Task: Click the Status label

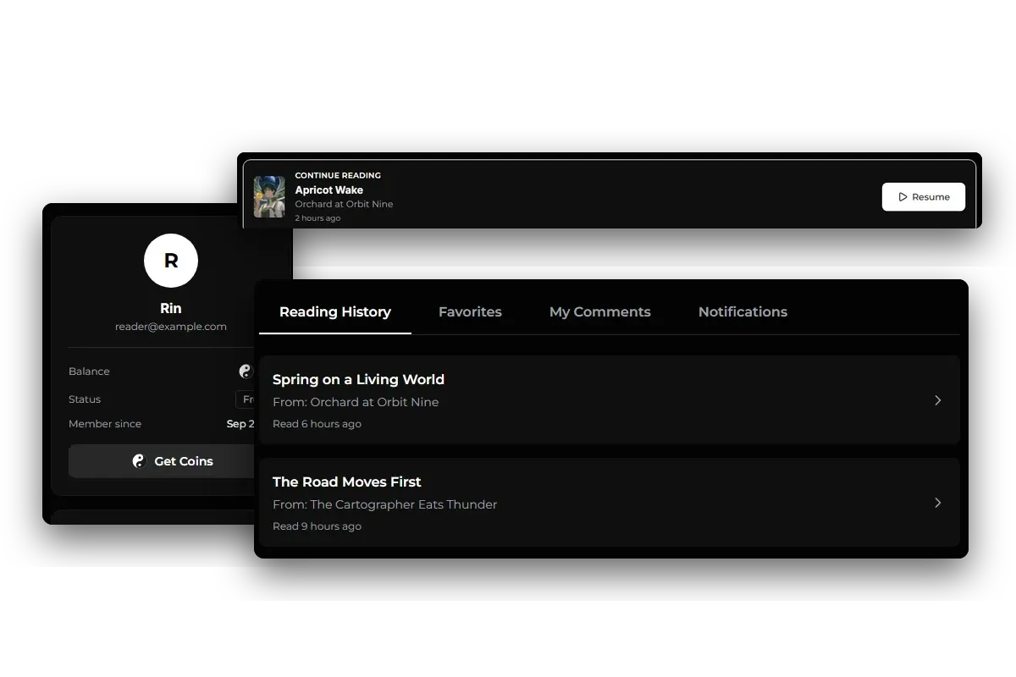Action: (x=85, y=399)
